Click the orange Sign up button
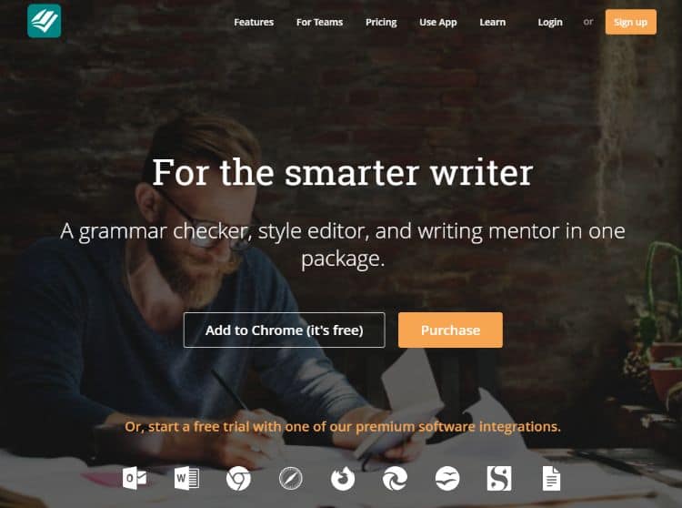The width and height of the screenshot is (682, 508). click(631, 22)
